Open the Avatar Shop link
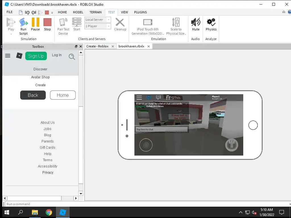 [40, 77]
